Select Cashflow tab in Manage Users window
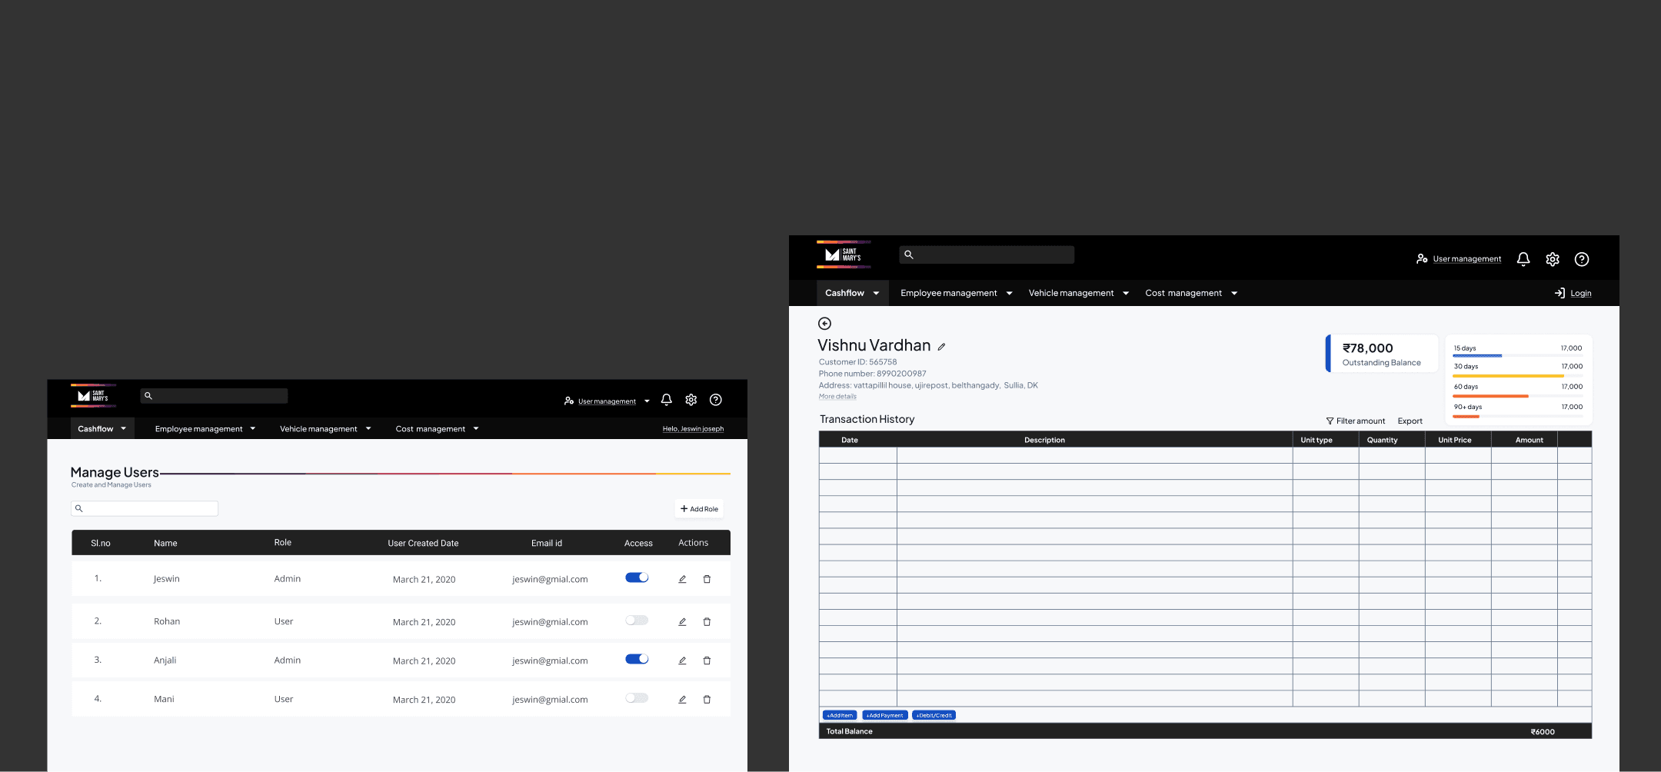Image resolution: width=1661 pixels, height=772 pixels. (102, 429)
